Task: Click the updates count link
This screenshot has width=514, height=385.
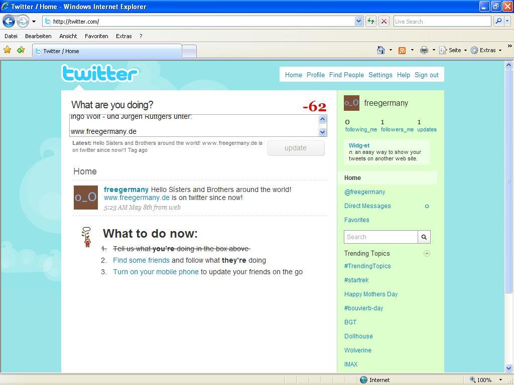Action: click(x=427, y=126)
